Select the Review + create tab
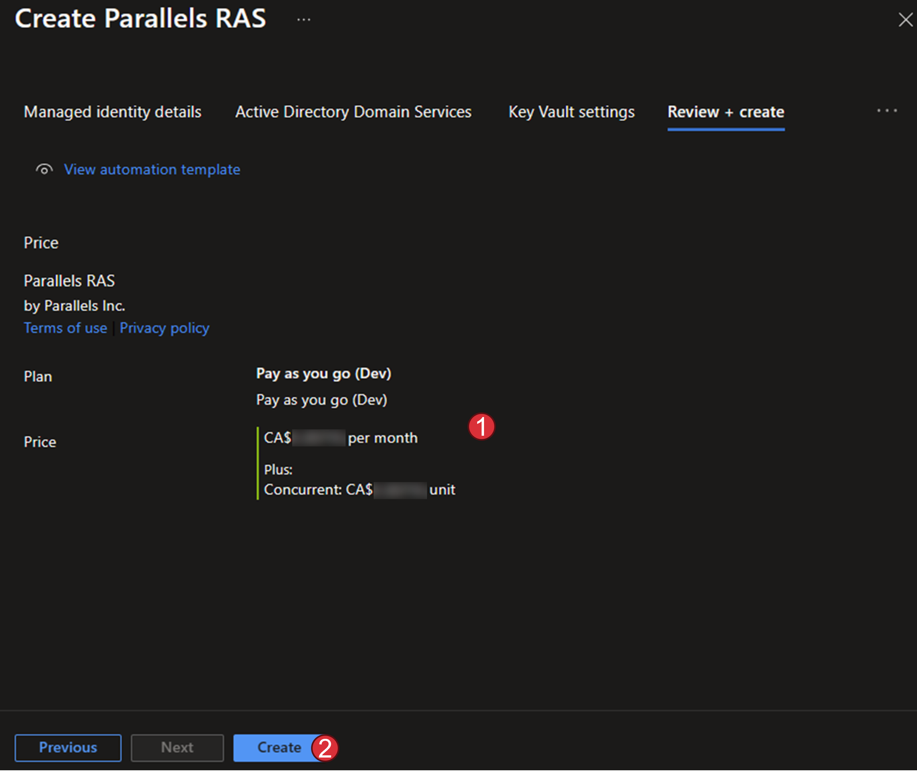 point(725,112)
